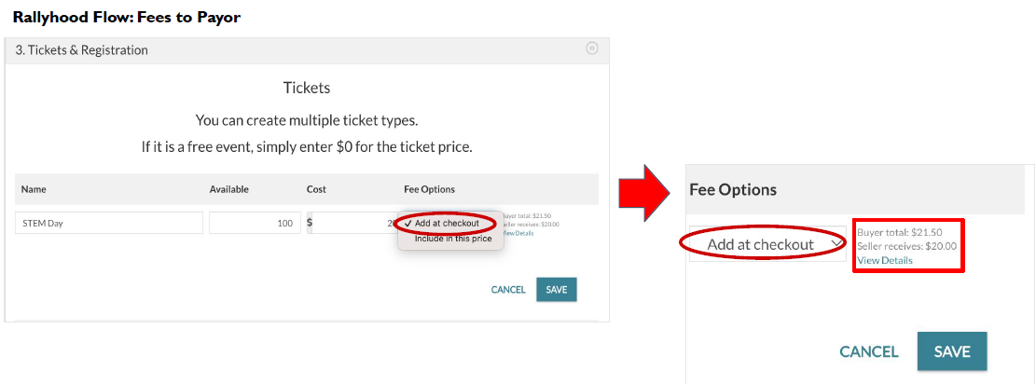1036x384 pixels.
Task: Click the dollar sign in the Cost field
Action: click(x=310, y=223)
